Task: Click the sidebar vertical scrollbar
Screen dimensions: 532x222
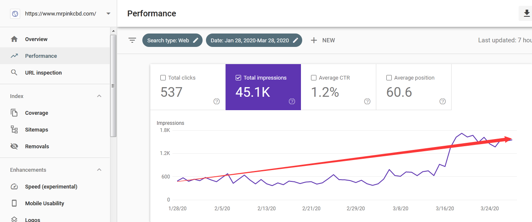Action: tap(113, 86)
